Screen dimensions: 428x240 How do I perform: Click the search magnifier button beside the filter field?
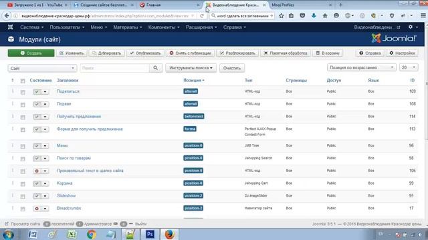pyautogui.click(x=156, y=68)
